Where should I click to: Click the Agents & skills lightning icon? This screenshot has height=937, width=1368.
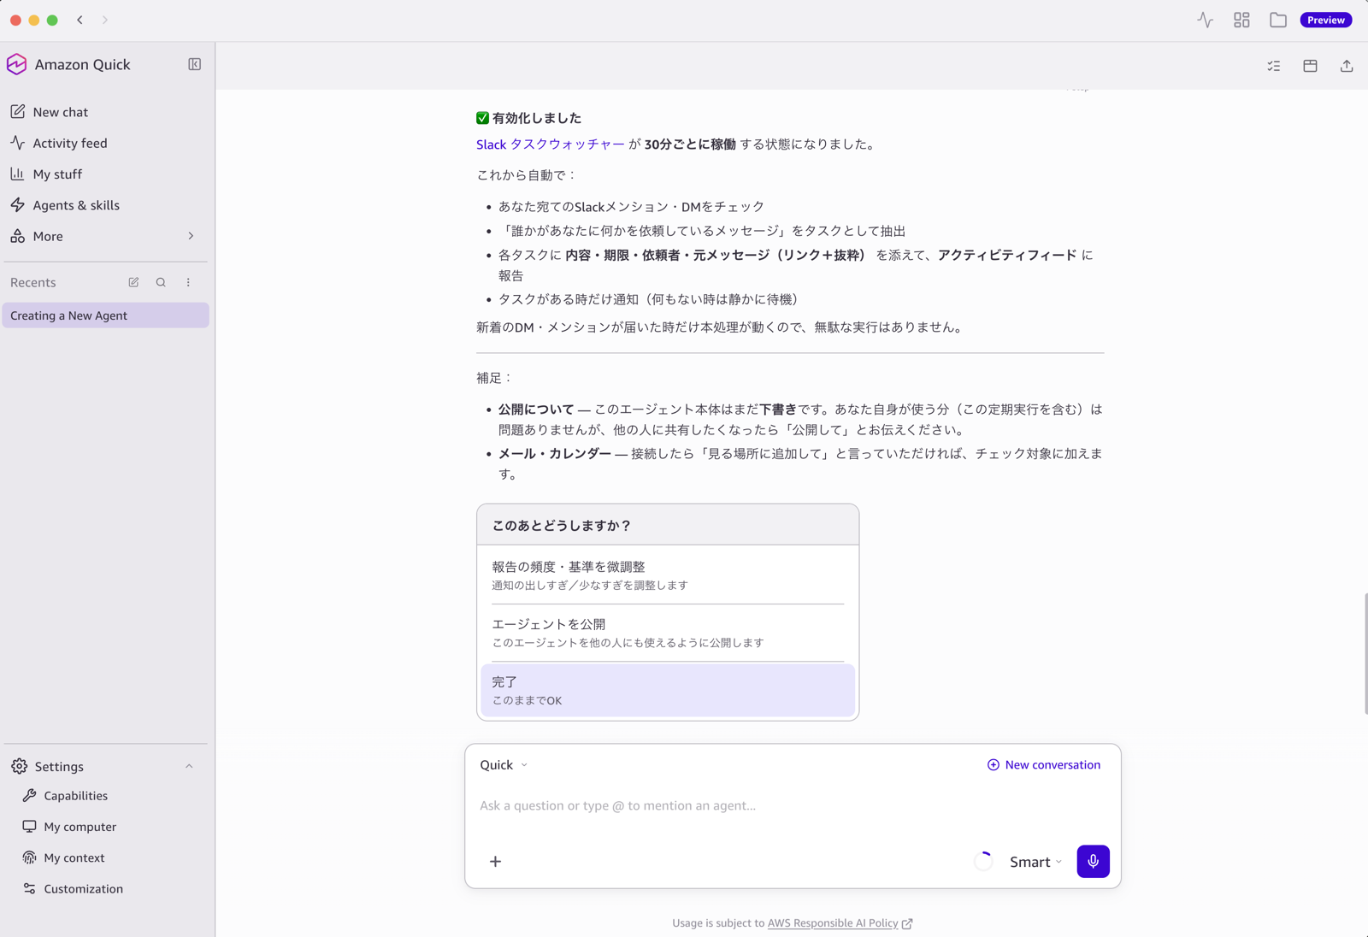coord(18,205)
